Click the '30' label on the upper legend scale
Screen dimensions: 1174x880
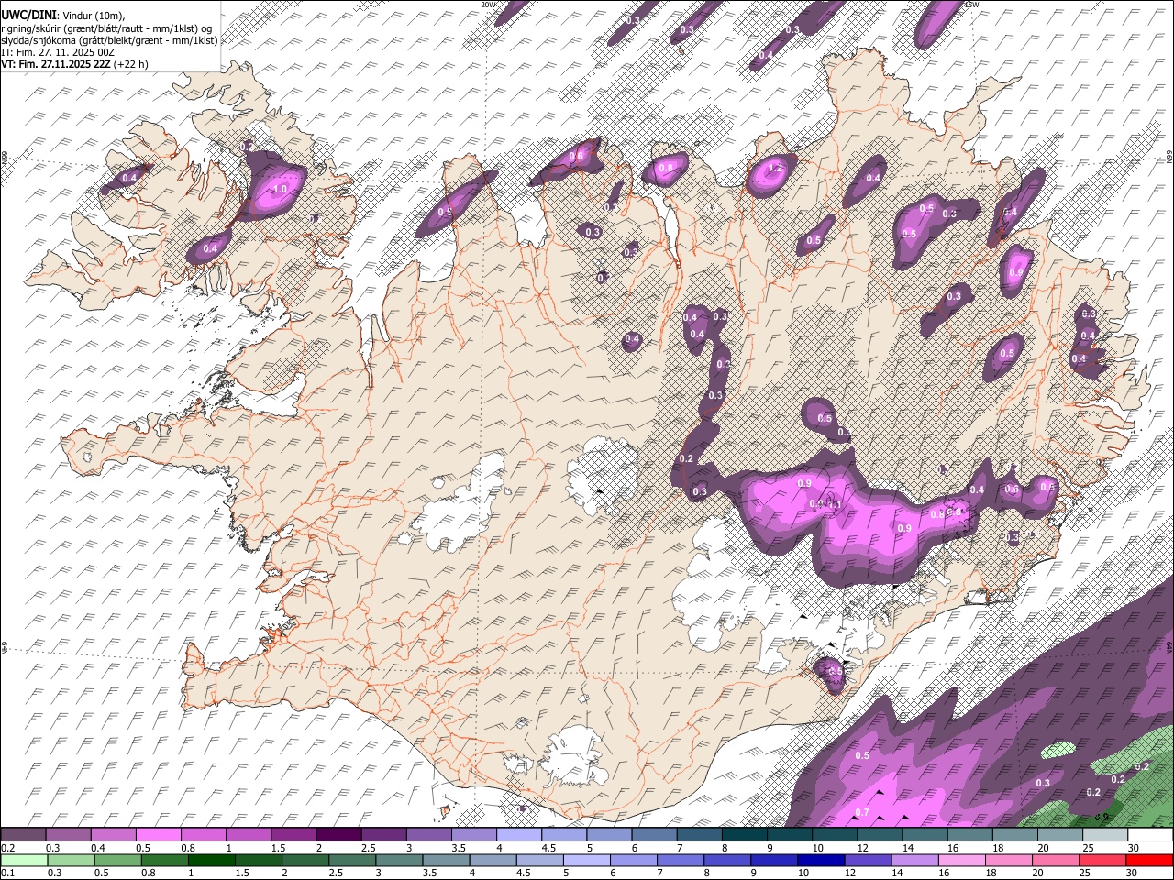tap(1134, 848)
